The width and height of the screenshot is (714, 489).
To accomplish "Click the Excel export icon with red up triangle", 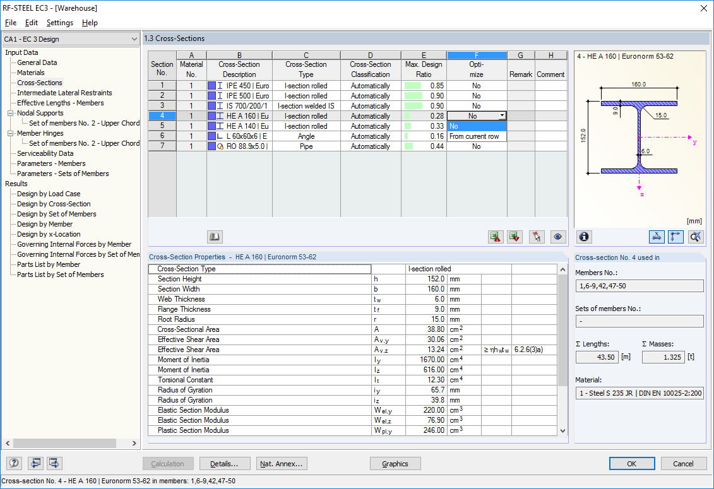I will 496,237.
